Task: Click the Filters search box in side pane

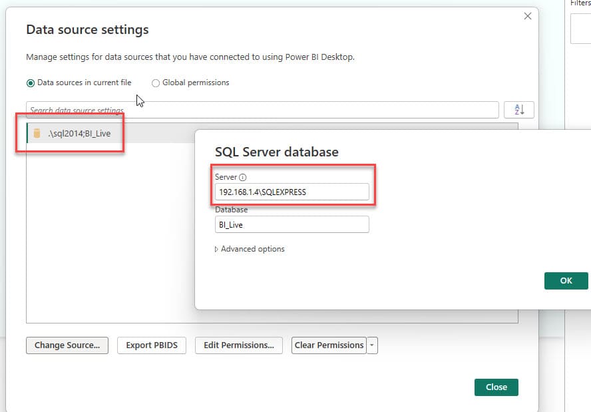Action: coord(581,29)
